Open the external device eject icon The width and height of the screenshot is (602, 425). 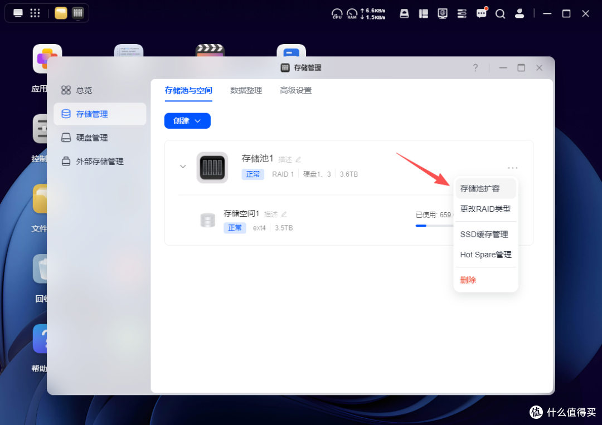coord(404,14)
